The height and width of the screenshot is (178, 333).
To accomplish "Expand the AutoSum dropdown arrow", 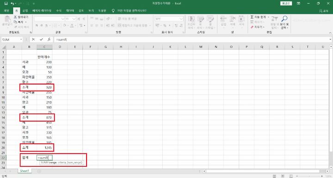I will coord(268,17).
